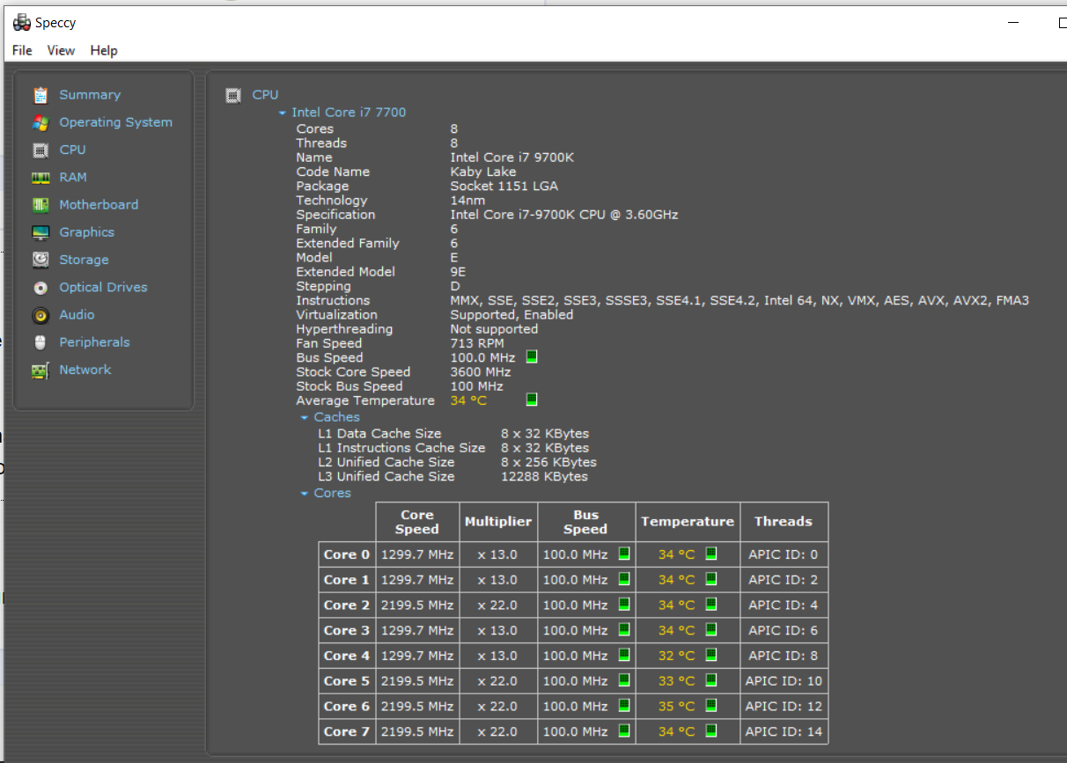Open the Peripherals section icon
1067x763 pixels.
click(x=40, y=342)
